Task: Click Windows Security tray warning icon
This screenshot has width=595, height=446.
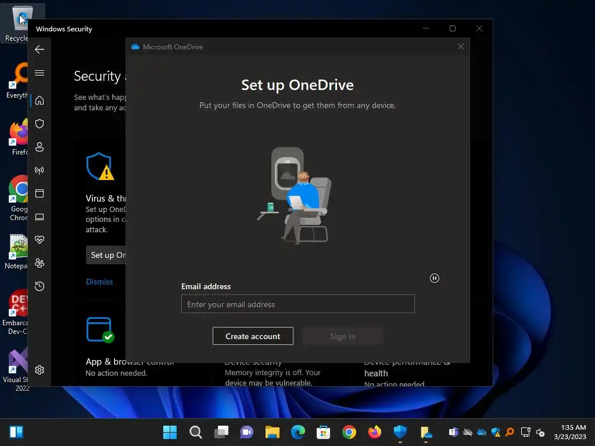Action: pos(496,432)
